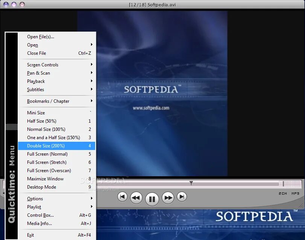Open Control Box... dialog
305x240 pixels.
(x=57, y=215)
